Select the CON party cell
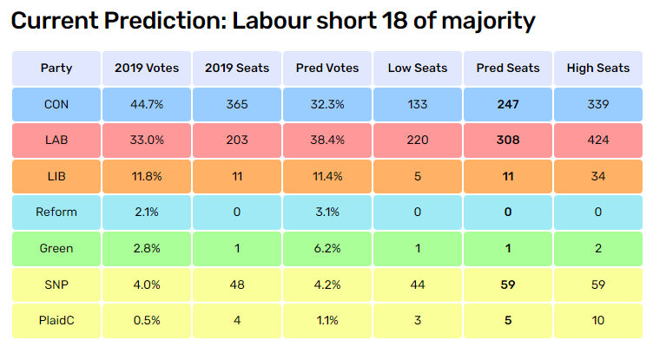 pos(56,104)
